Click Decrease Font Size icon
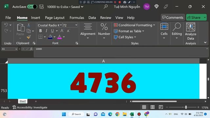The height and width of the screenshot is (118, 210). (x=68, y=31)
